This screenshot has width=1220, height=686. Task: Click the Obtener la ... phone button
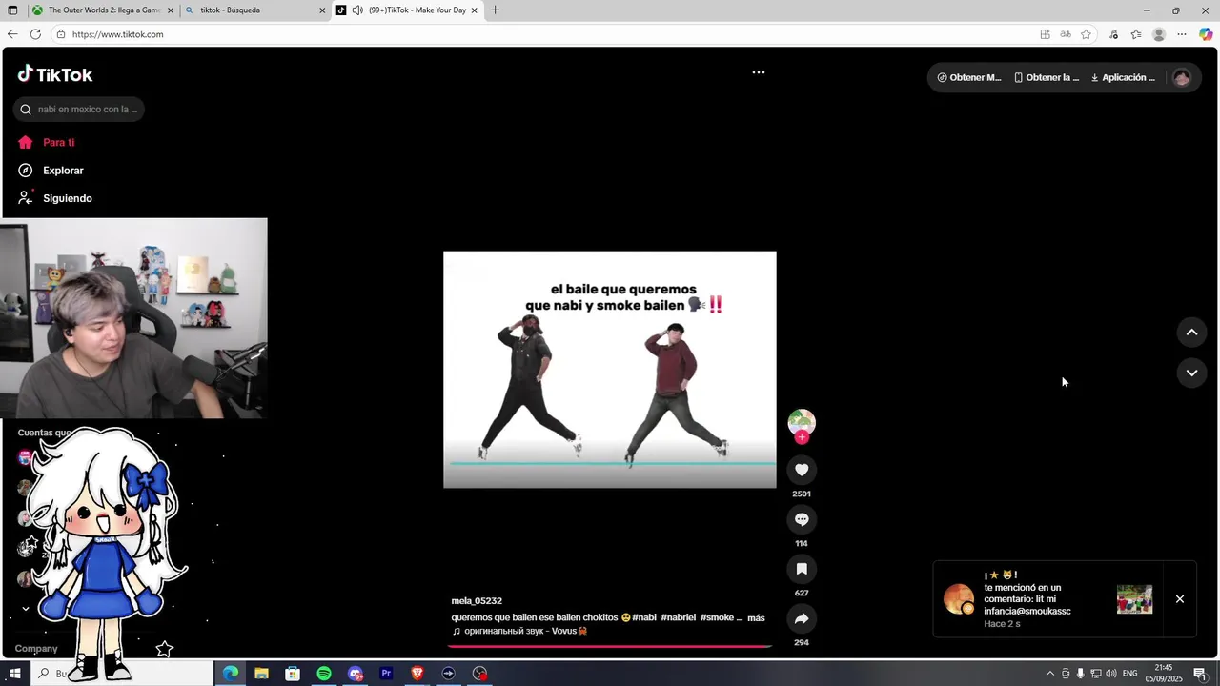[x=1047, y=77]
